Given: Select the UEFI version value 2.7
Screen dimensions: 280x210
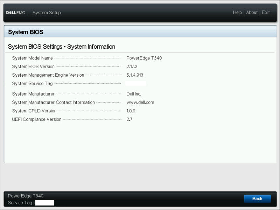Looking at the screenshot, I should [129, 119].
